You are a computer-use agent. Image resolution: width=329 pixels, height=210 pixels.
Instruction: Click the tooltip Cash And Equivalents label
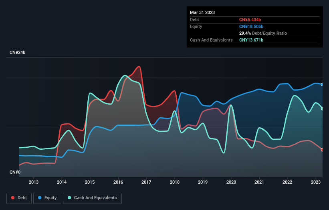tap(211, 40)
